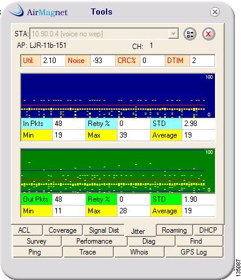241x280 pixels.
Task: Switch to the Ping tab
Action: pyautogui.click(x=35, y=252)
